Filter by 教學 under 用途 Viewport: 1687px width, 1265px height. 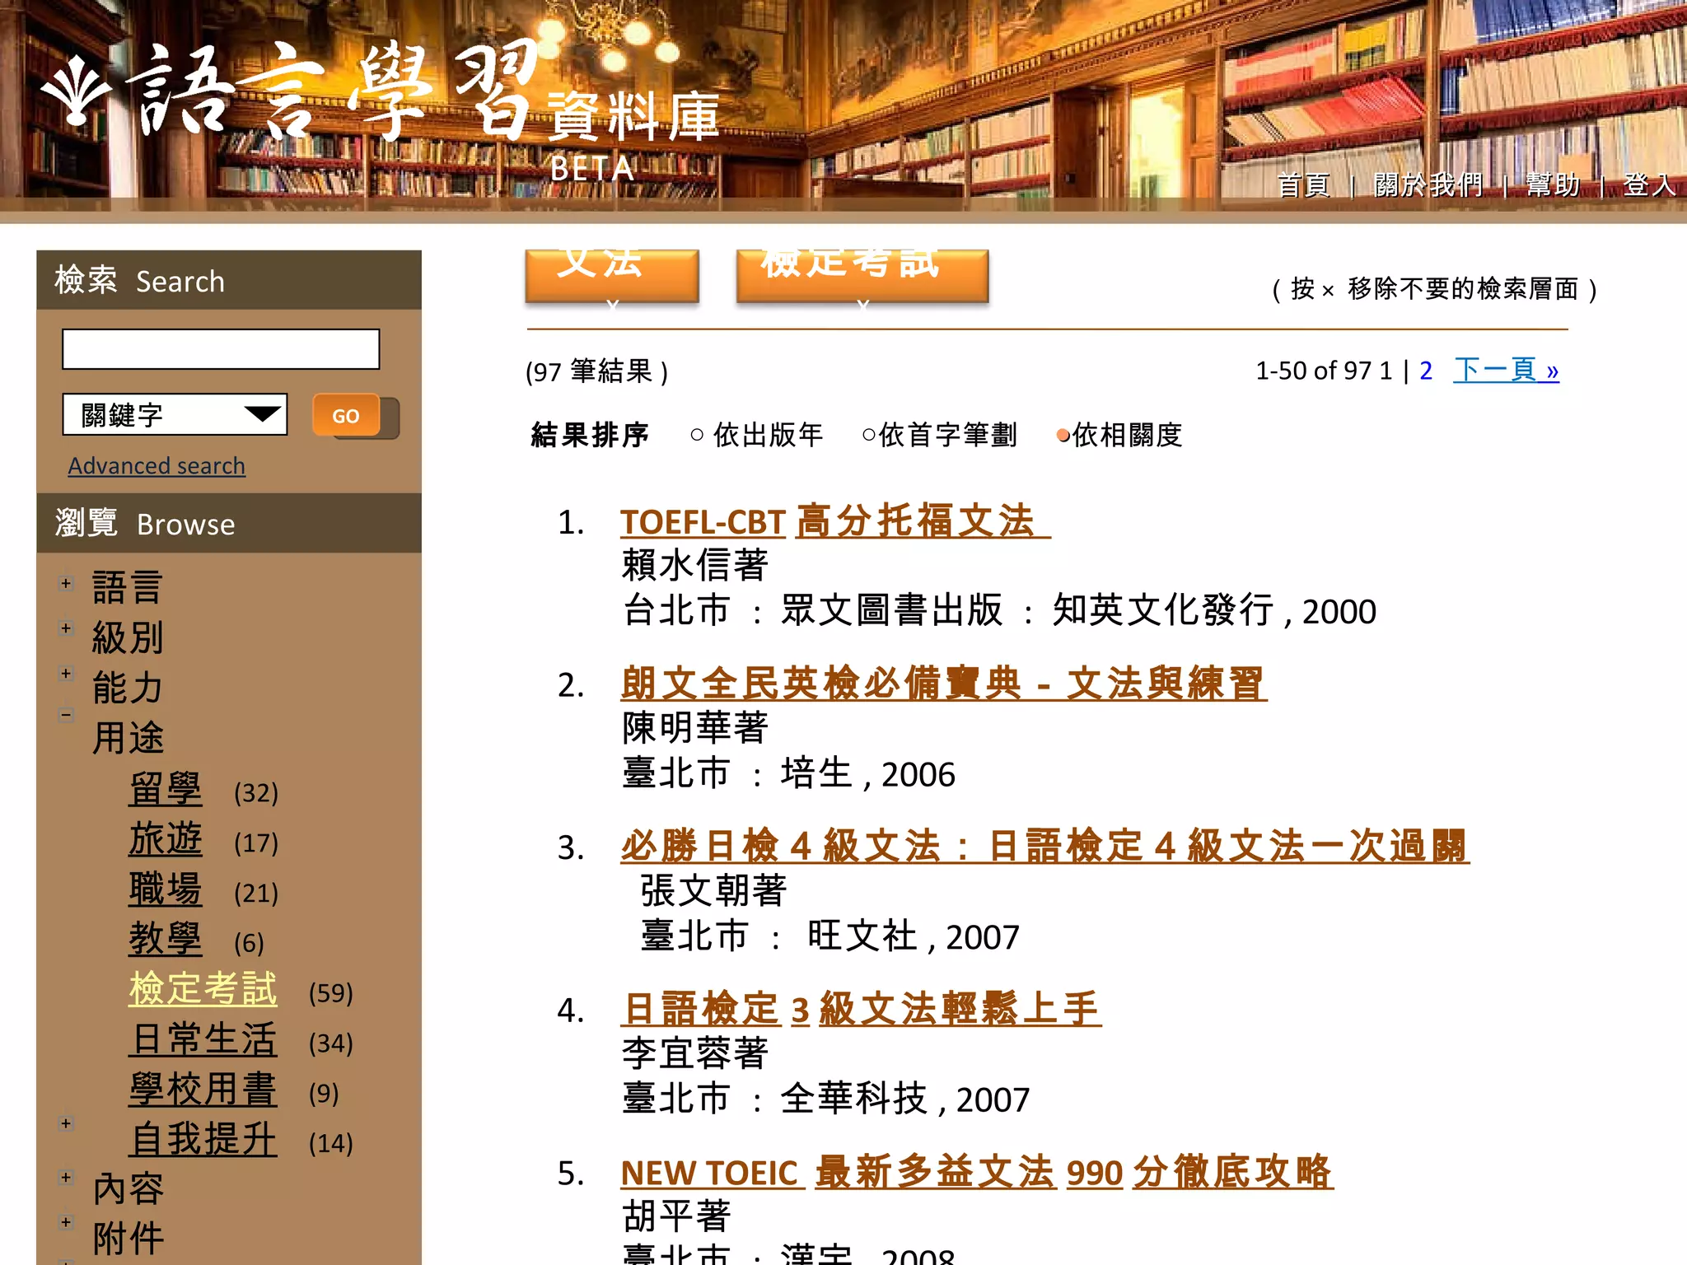165,940
